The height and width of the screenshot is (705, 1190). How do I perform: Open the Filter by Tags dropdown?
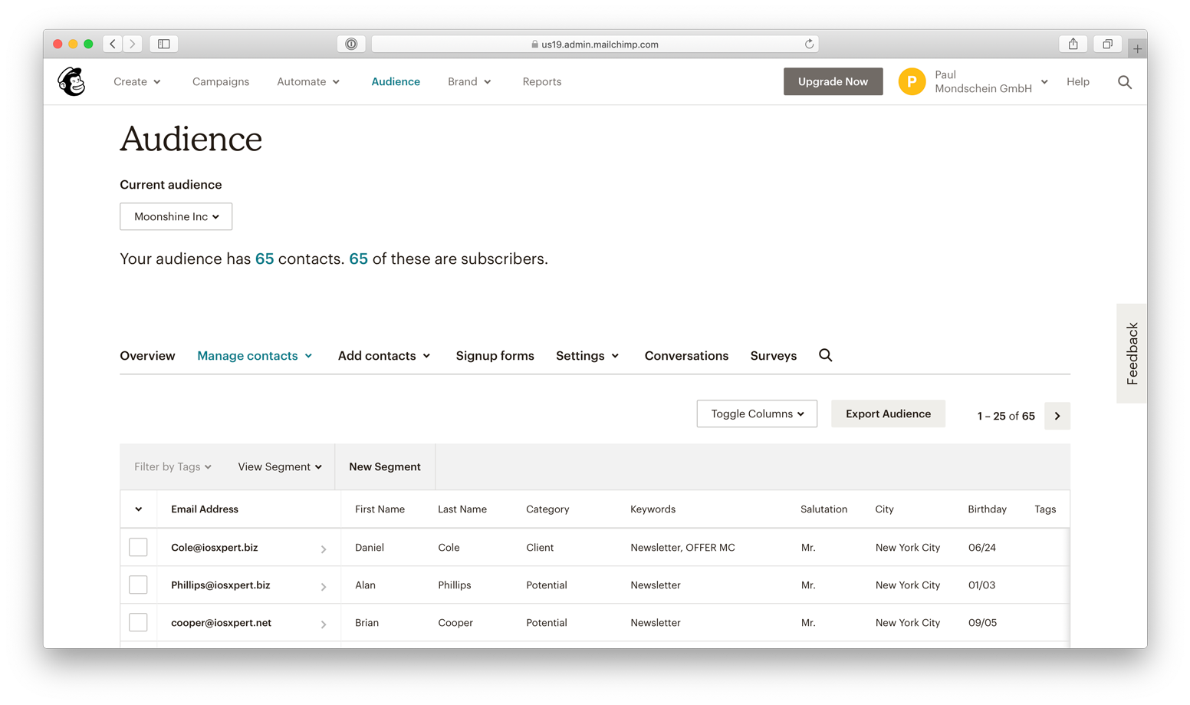[173, 466]
